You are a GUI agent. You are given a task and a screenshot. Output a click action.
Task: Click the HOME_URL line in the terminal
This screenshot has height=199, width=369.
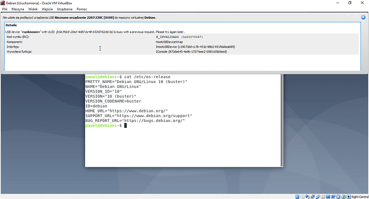[x=127, y=111]
